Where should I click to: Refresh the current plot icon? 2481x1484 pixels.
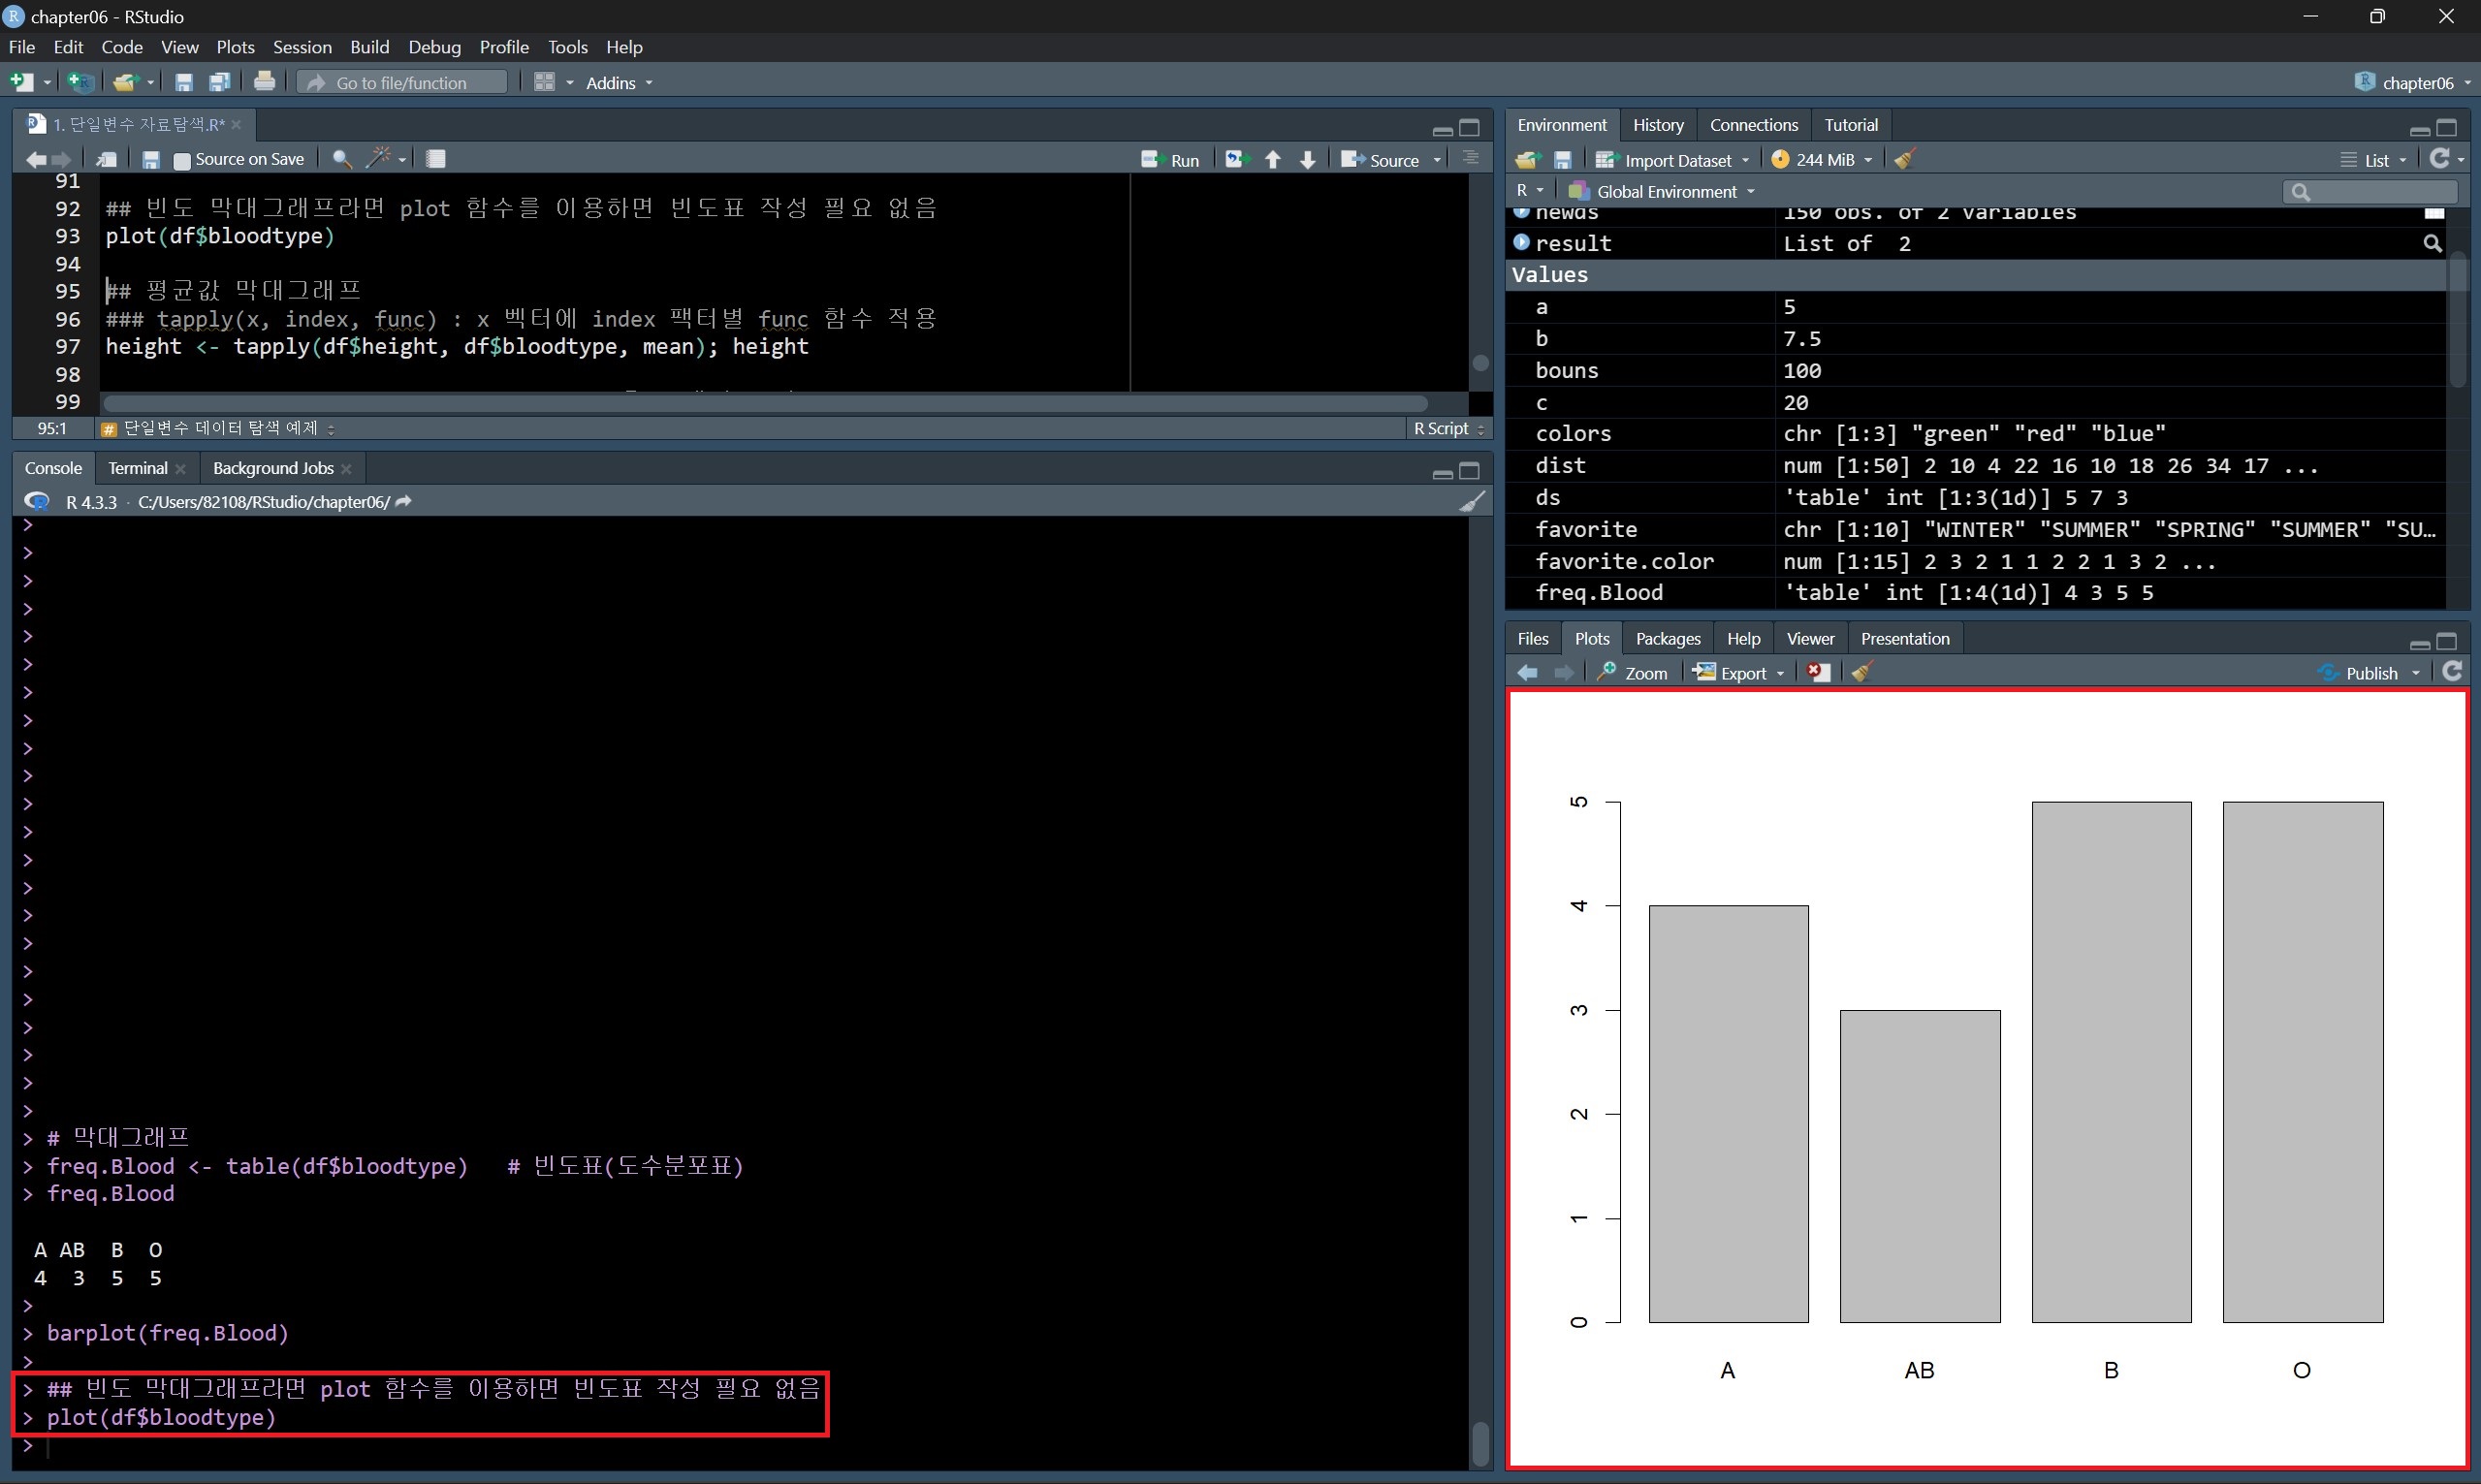point(2452,672)
